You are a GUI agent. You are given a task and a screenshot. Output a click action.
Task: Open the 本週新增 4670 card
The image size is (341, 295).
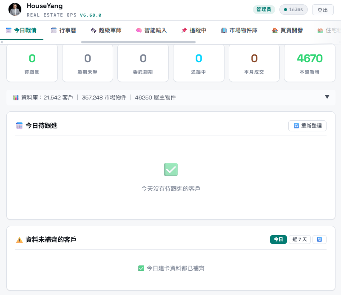click(x=310, y=63)
